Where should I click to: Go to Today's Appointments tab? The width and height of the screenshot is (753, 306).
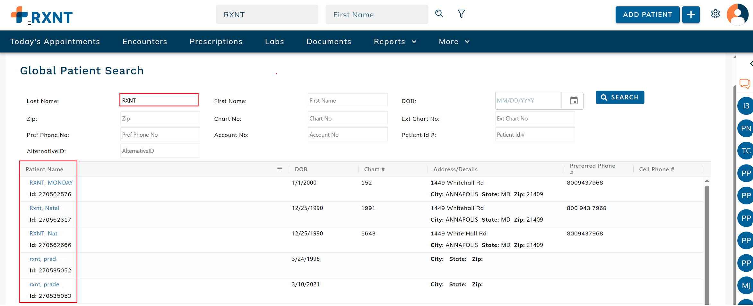(x=55, y=42)
